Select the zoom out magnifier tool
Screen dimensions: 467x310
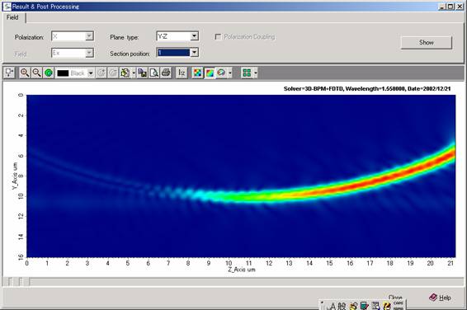(x=36, y=73)
